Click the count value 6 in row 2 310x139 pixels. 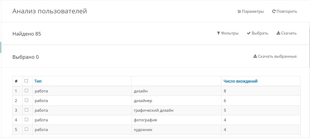pyautogui.click(x=225, y=101)
